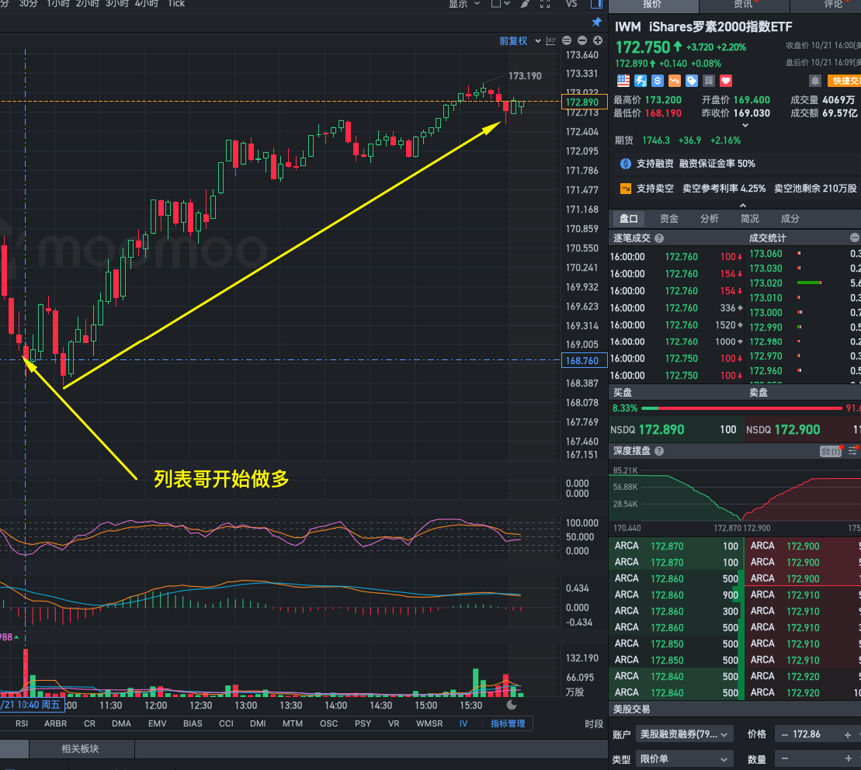Open price alert bell icon
Viewport: 861px width, 770px height.
tap(815, 81)
